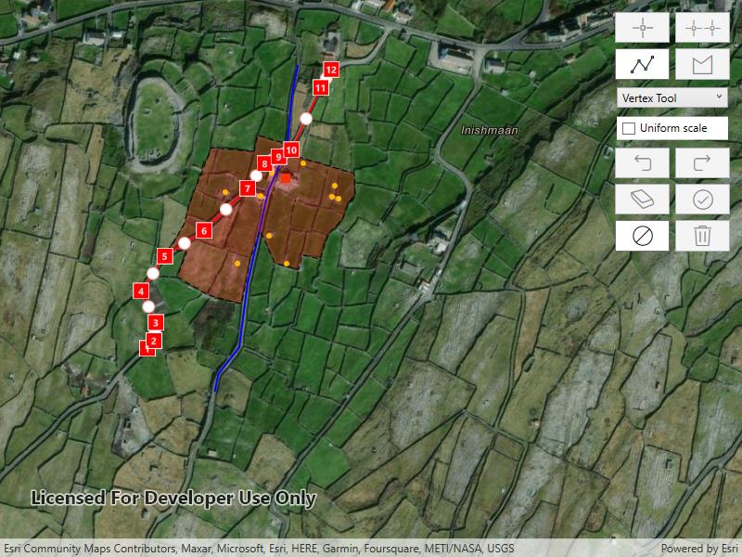The height and width of the screenshot is (557, 742).
Task: Select vertex 6 of the red polyline
Action: [204, 230]
